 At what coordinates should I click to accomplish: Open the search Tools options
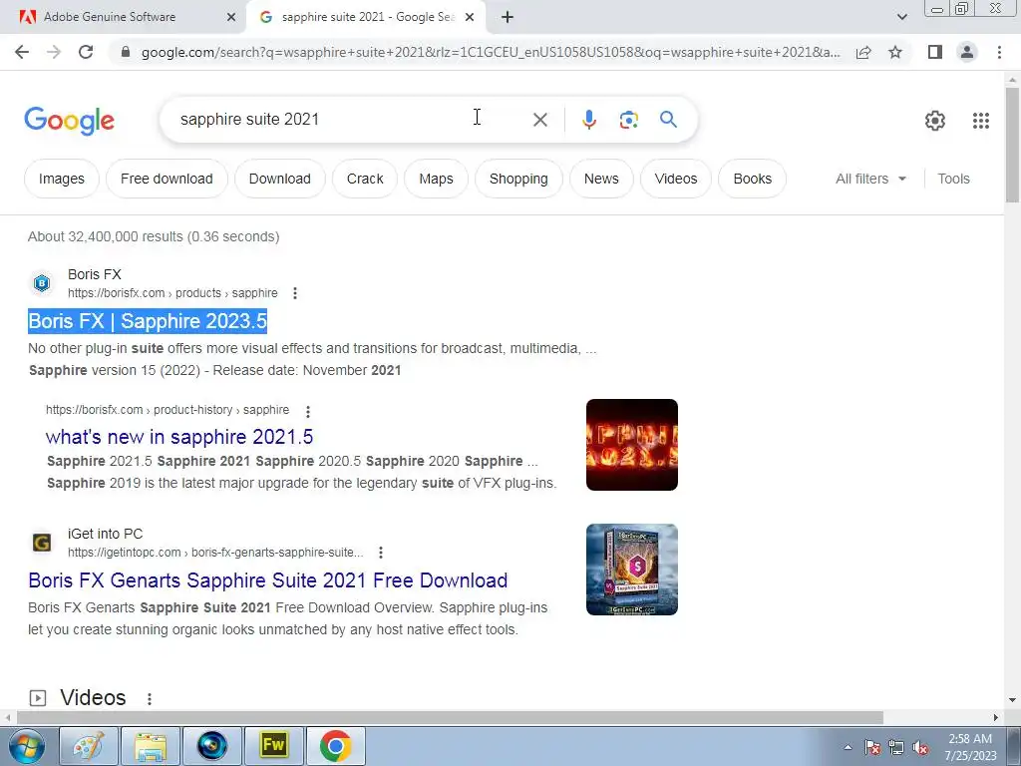[953, 179]
